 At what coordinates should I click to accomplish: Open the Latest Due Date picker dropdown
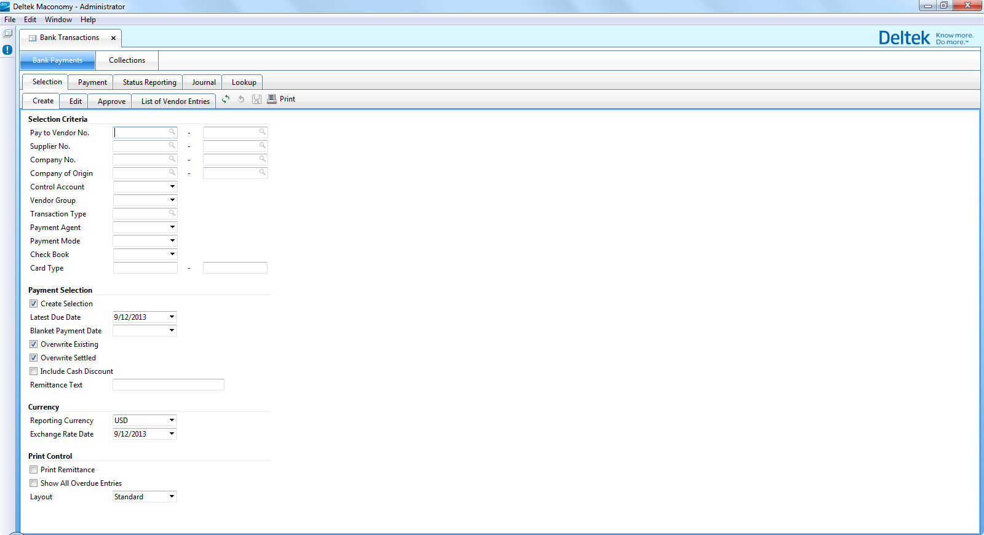(x=172, y=317)
